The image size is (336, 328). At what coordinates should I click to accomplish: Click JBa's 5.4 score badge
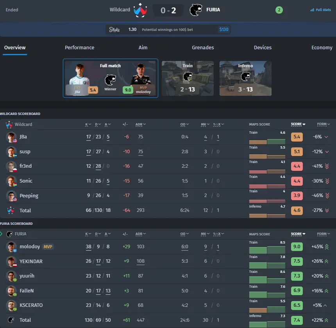click(297, 137)
